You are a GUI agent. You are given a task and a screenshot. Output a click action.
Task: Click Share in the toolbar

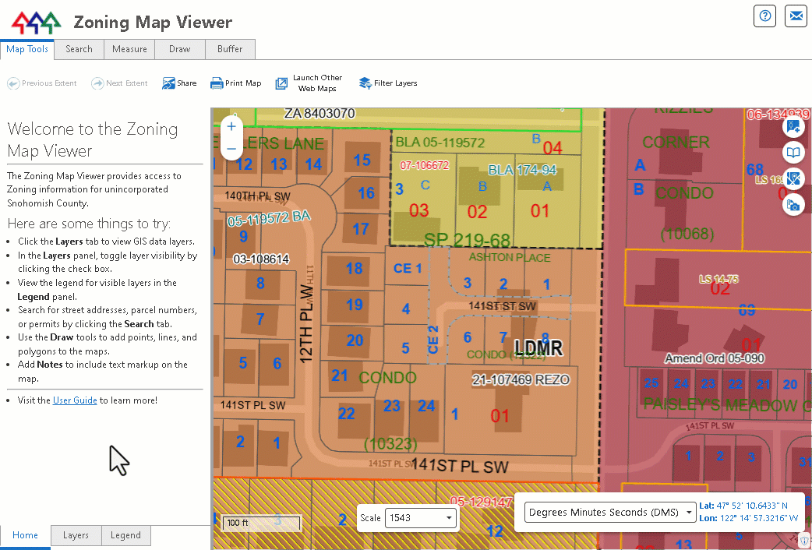click(179, 83)
